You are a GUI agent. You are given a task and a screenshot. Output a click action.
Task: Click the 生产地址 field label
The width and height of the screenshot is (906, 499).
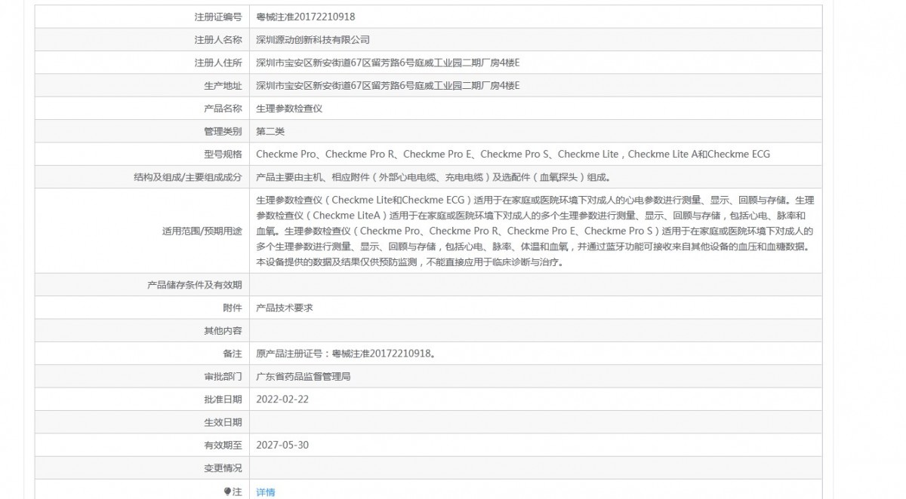(223, 85)
